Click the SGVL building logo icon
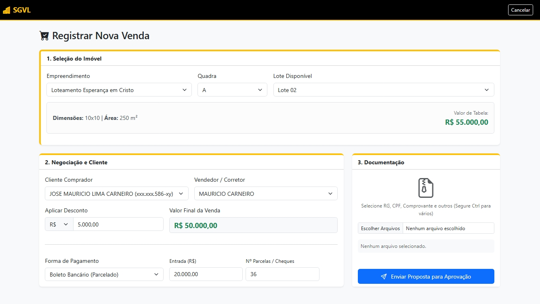Image resolution: width=540 pixels, height=304 pixels. pyautogui.click(x=6, y=10)
